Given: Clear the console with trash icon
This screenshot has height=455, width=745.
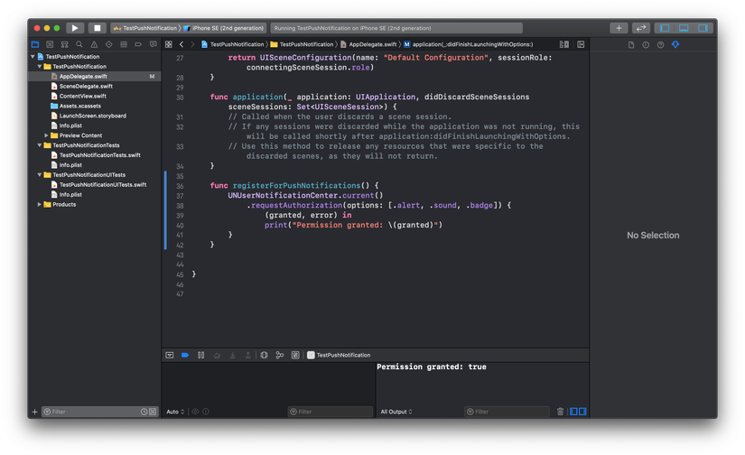Looking at the screenshot, I should [560, 412].
